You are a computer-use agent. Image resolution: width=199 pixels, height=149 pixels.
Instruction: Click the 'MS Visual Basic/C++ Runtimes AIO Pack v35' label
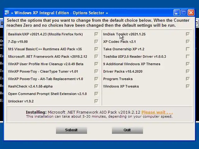click(x=45, y=49)
